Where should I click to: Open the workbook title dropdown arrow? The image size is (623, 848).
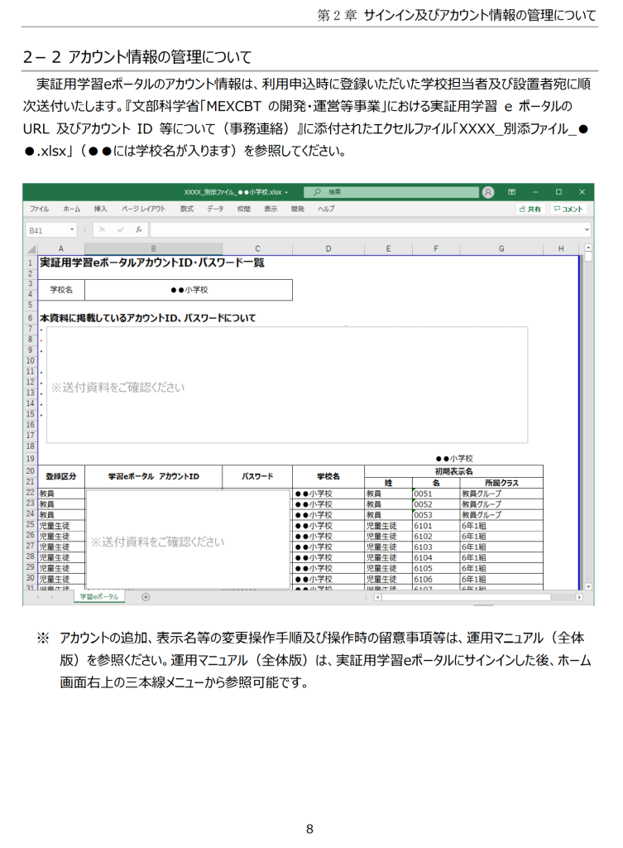tap(286, 192)
